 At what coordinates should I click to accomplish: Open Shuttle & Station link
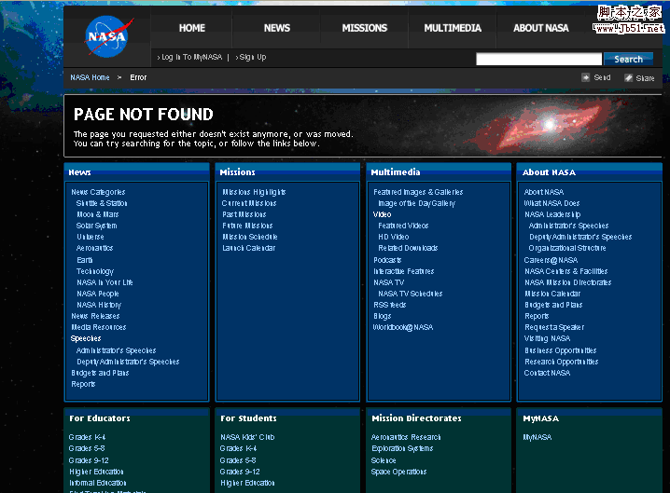[102, 203]
